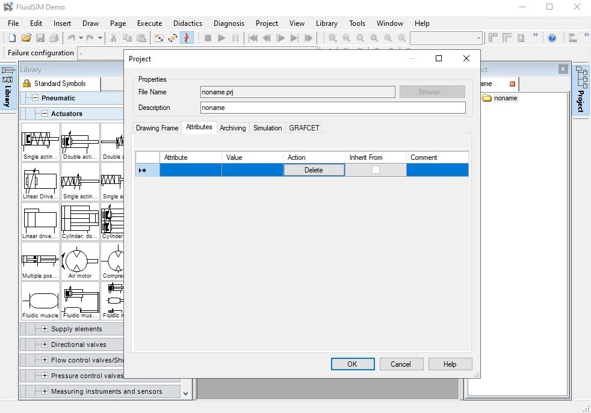Click the Copy toolbar icon
Screen dimensions: 591x413
[x=127, y=38]
